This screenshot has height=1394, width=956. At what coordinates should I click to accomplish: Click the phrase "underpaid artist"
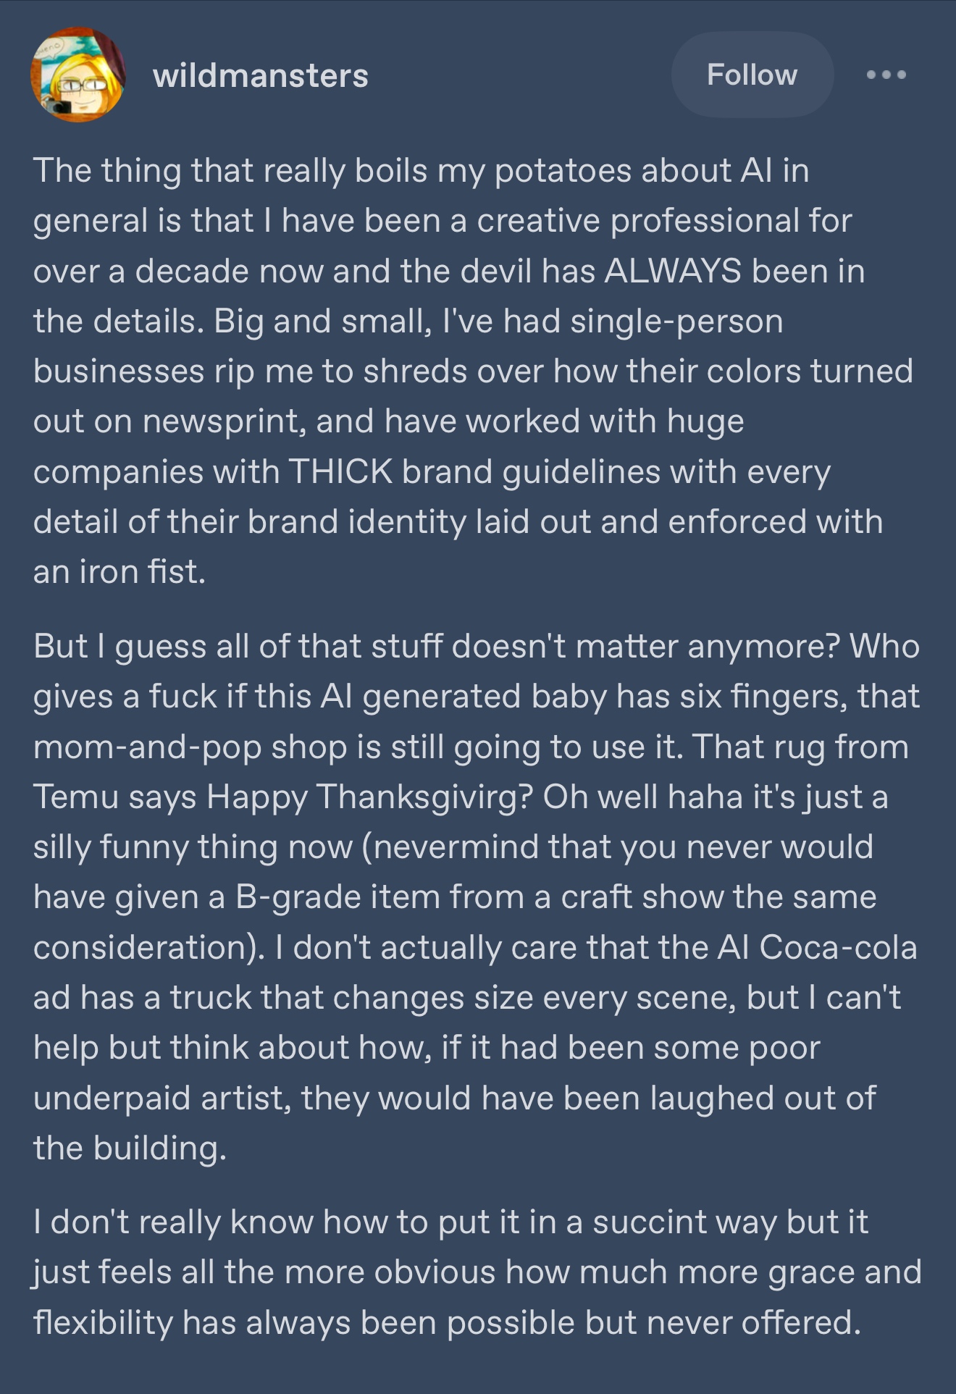point(163,1098)
